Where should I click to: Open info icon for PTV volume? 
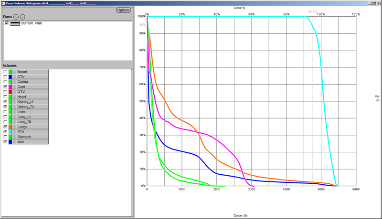coord(14,132)
